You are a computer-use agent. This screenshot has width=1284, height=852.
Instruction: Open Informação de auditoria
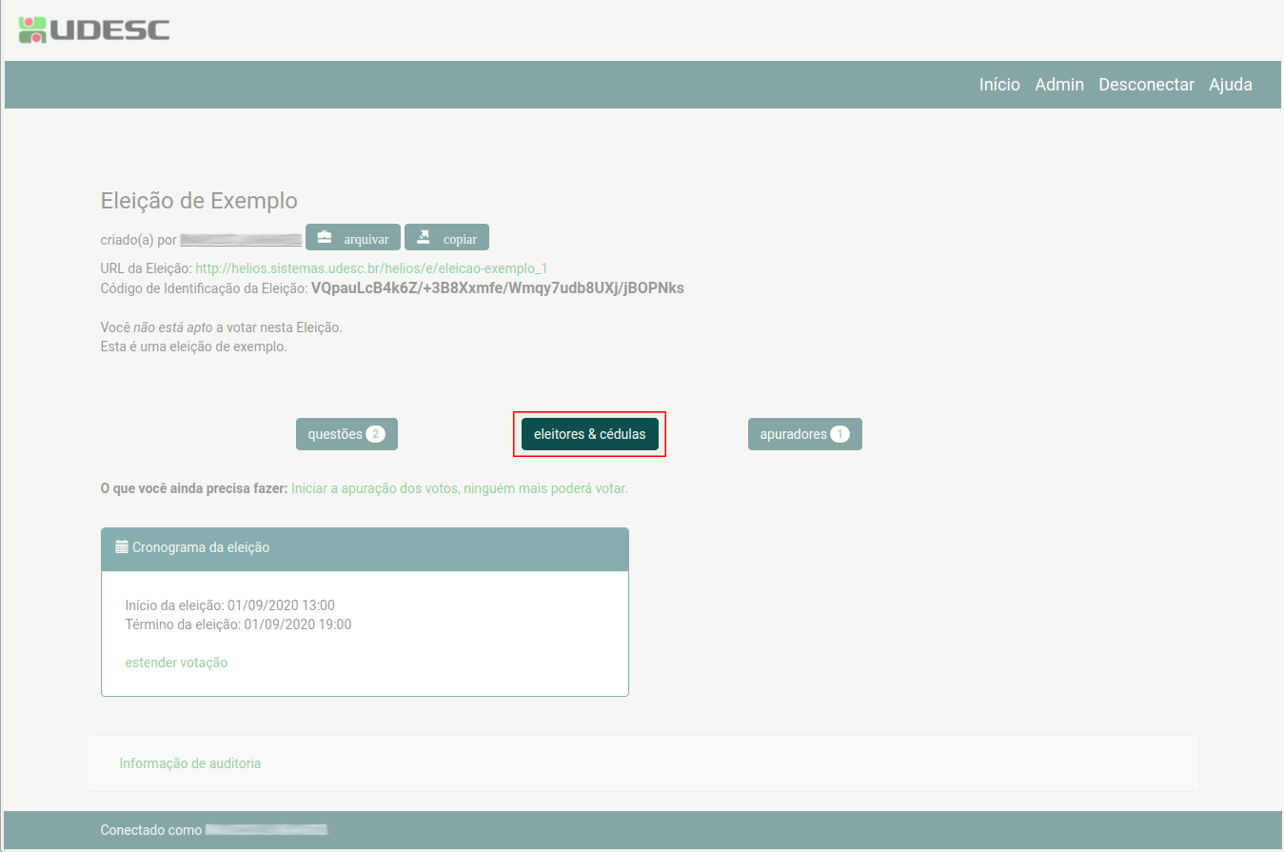click(x=189, y=763)
